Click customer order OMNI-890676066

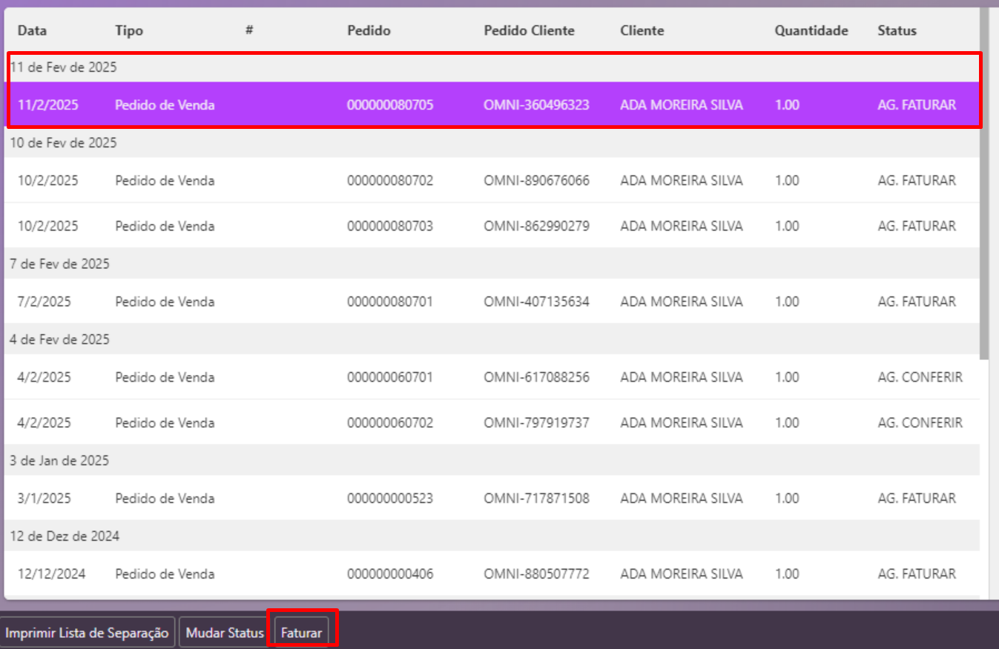point(536,180)
